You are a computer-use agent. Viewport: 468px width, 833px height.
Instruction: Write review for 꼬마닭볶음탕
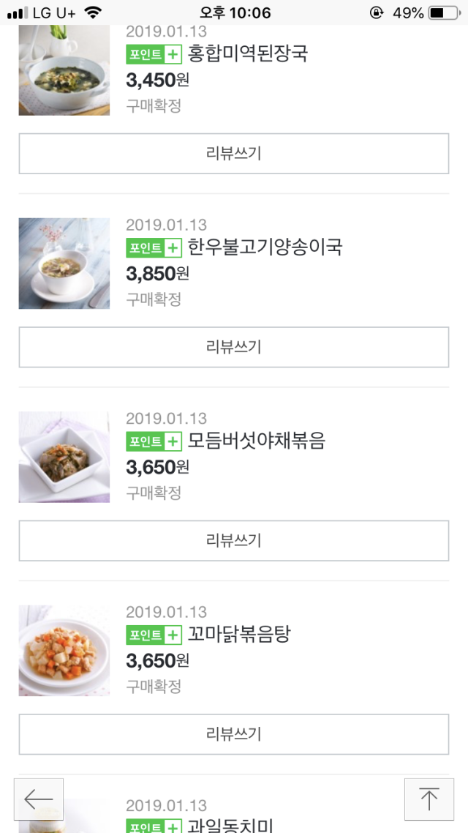click(x=234, y=734)
